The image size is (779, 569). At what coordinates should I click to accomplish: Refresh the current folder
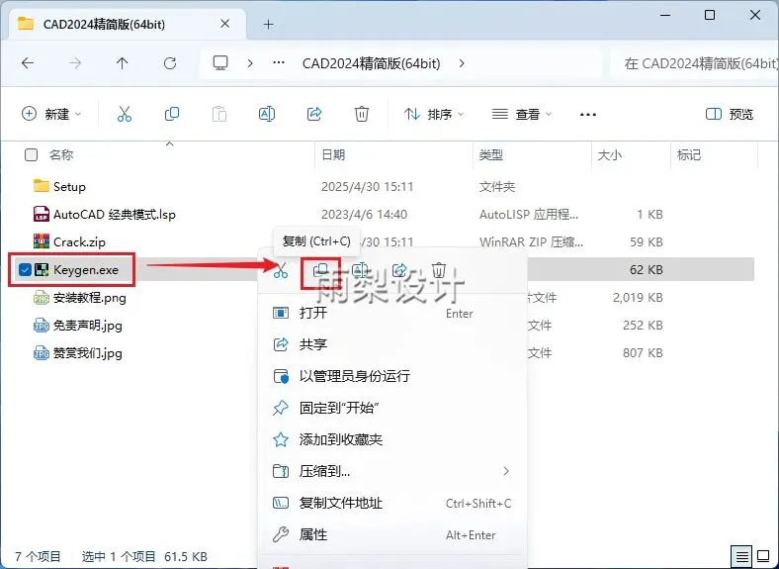coord(170,63)
